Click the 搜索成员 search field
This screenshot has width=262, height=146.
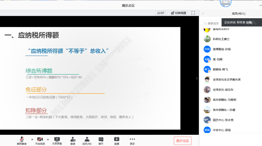click(213, 24)
